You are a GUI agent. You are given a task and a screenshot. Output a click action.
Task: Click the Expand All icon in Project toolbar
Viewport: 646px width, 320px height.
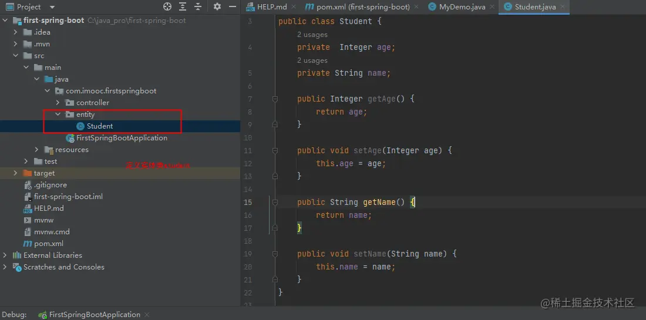click(x=183, y=6)
